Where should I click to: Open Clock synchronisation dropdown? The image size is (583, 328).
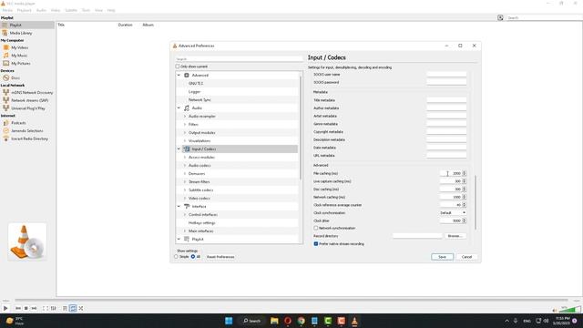453,212
